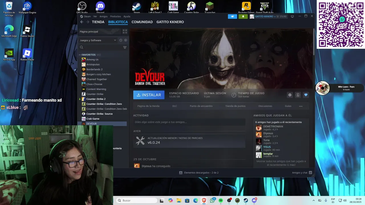
Task: Click Página principal button in library
Action: tap(99, 31)
